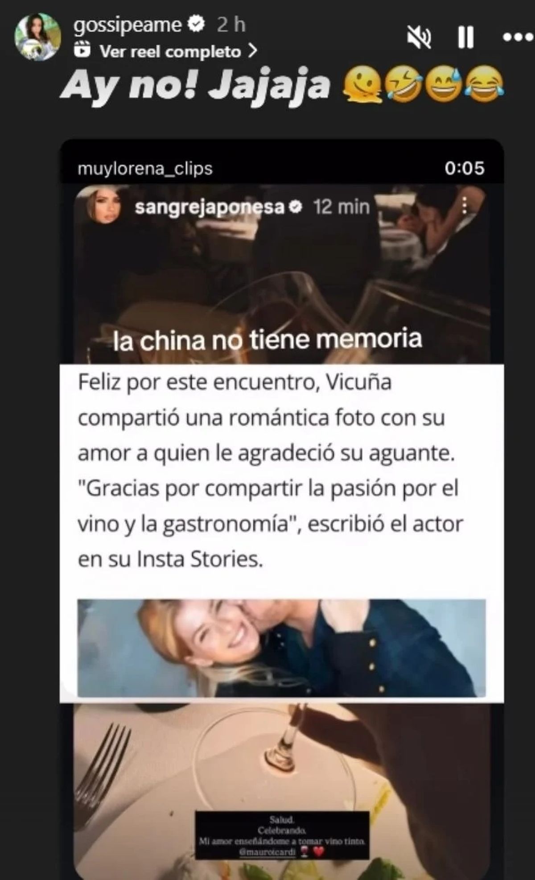The width and height of the screenshot is (535, 880).
Task: Click the melting face emoji
Action: (x=362, y=86)
